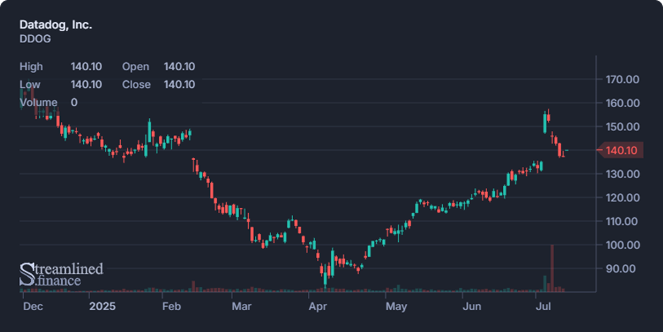Click the 120.00 price axis label
The image size is (663, 332).
(x=622, y=198)
